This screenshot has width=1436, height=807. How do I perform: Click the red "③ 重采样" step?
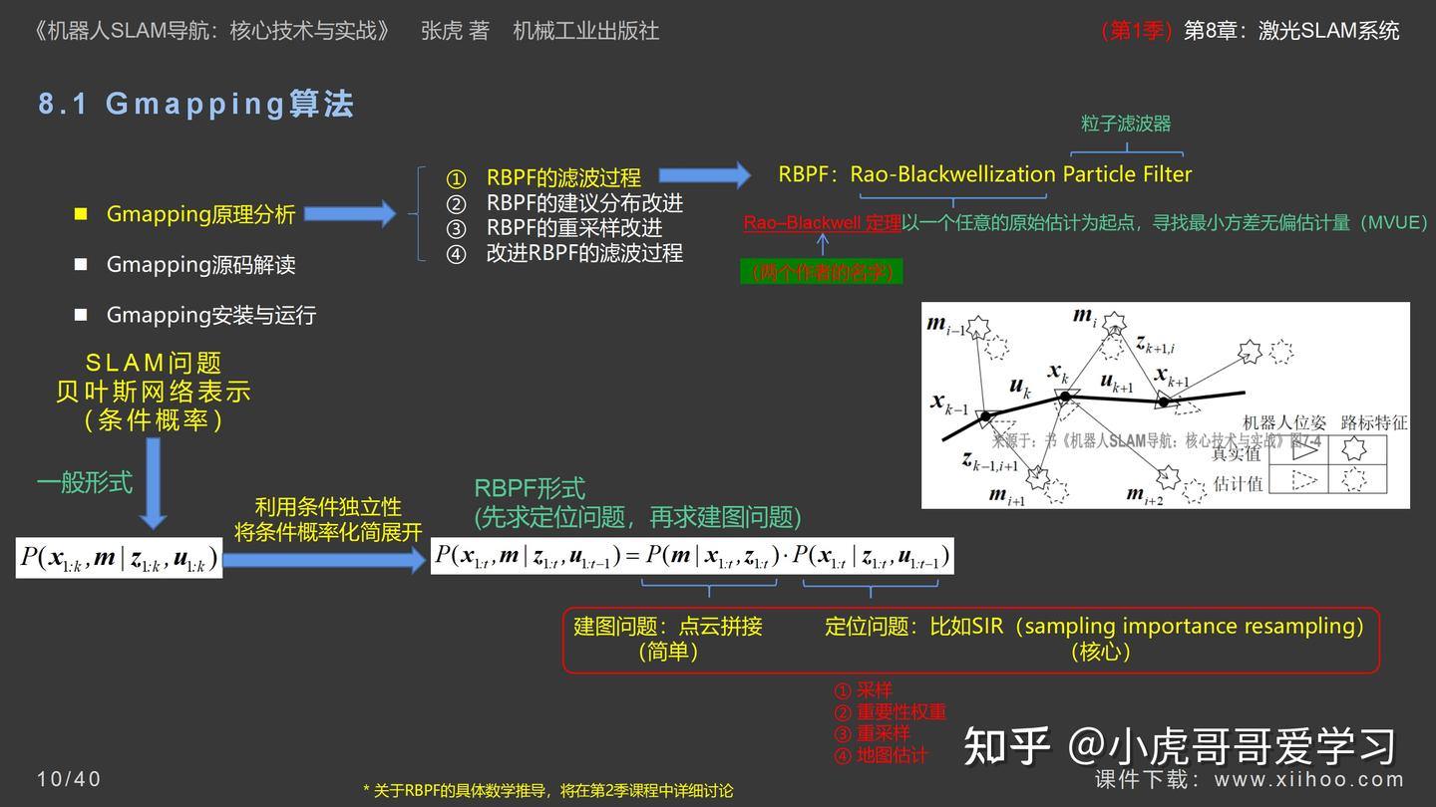point(872,733)
